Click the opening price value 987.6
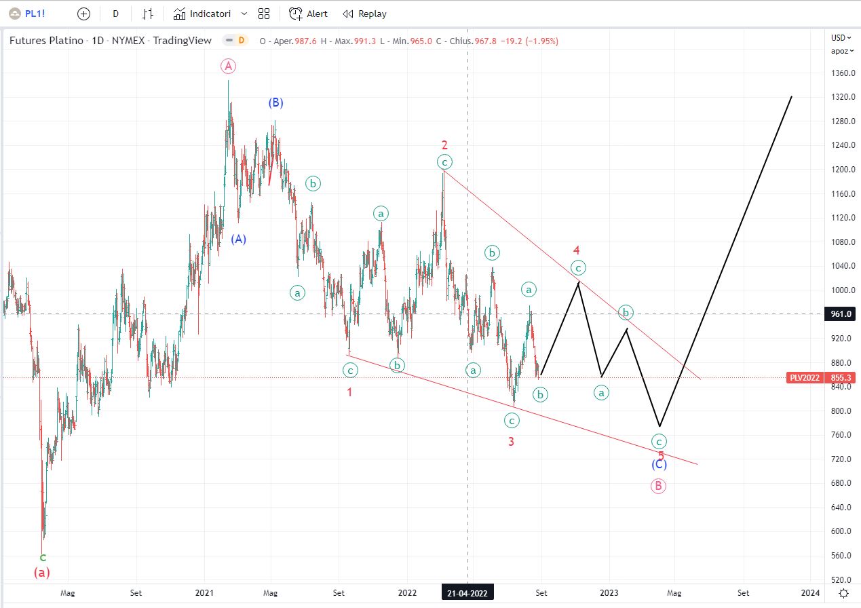The height and width of the screenshot is (608, 861). pyautogui.click(x=307, y=41)
